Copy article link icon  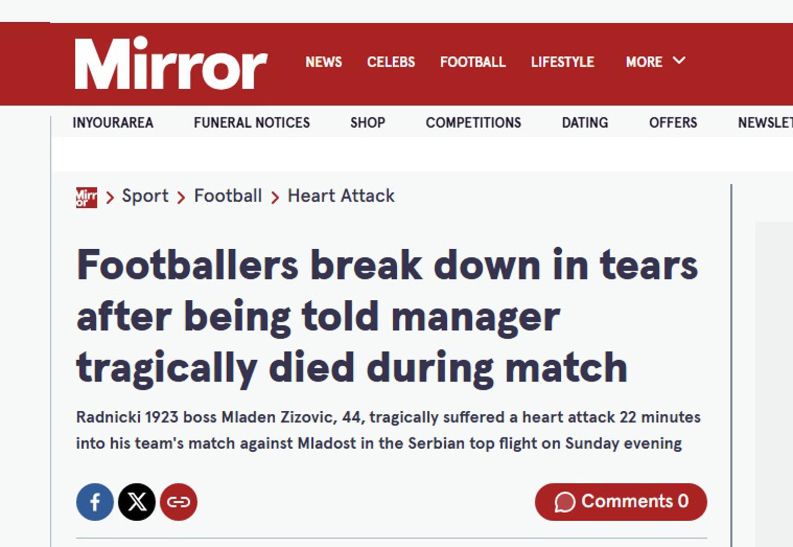point(179,502)
